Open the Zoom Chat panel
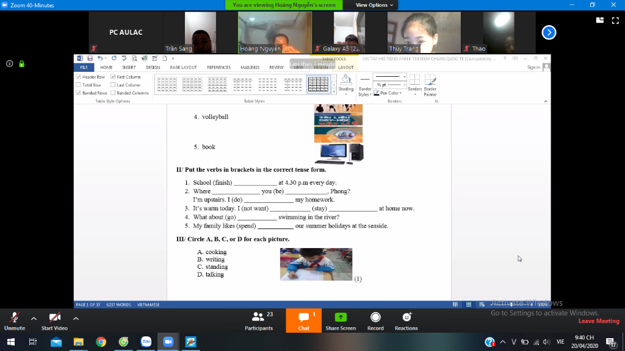This screenshot has height=351, width=625. 304,321
